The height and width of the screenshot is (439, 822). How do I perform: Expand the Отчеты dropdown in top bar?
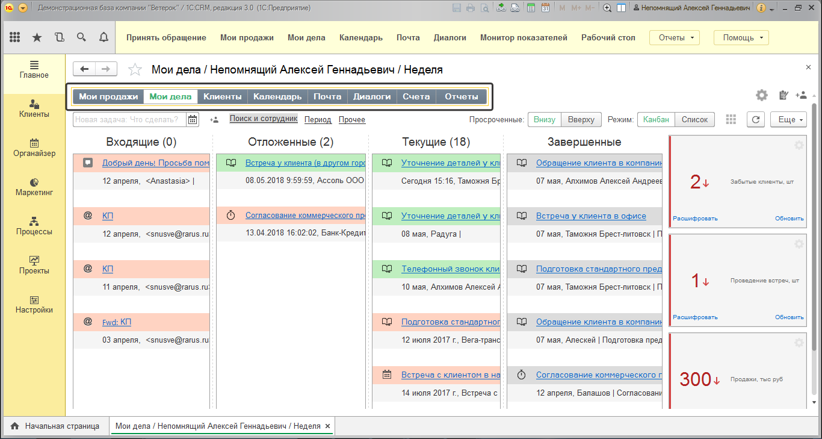click(675, 37)
